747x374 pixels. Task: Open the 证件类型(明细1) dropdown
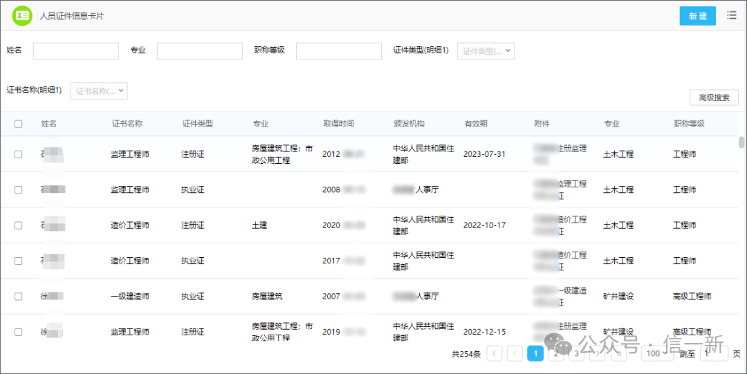coord(486,51)
